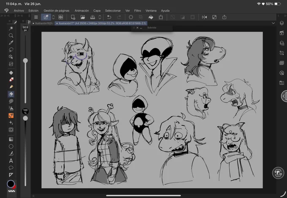Select the Balloon speech bubble tool
287x198 pixels.
click(11, 168)
